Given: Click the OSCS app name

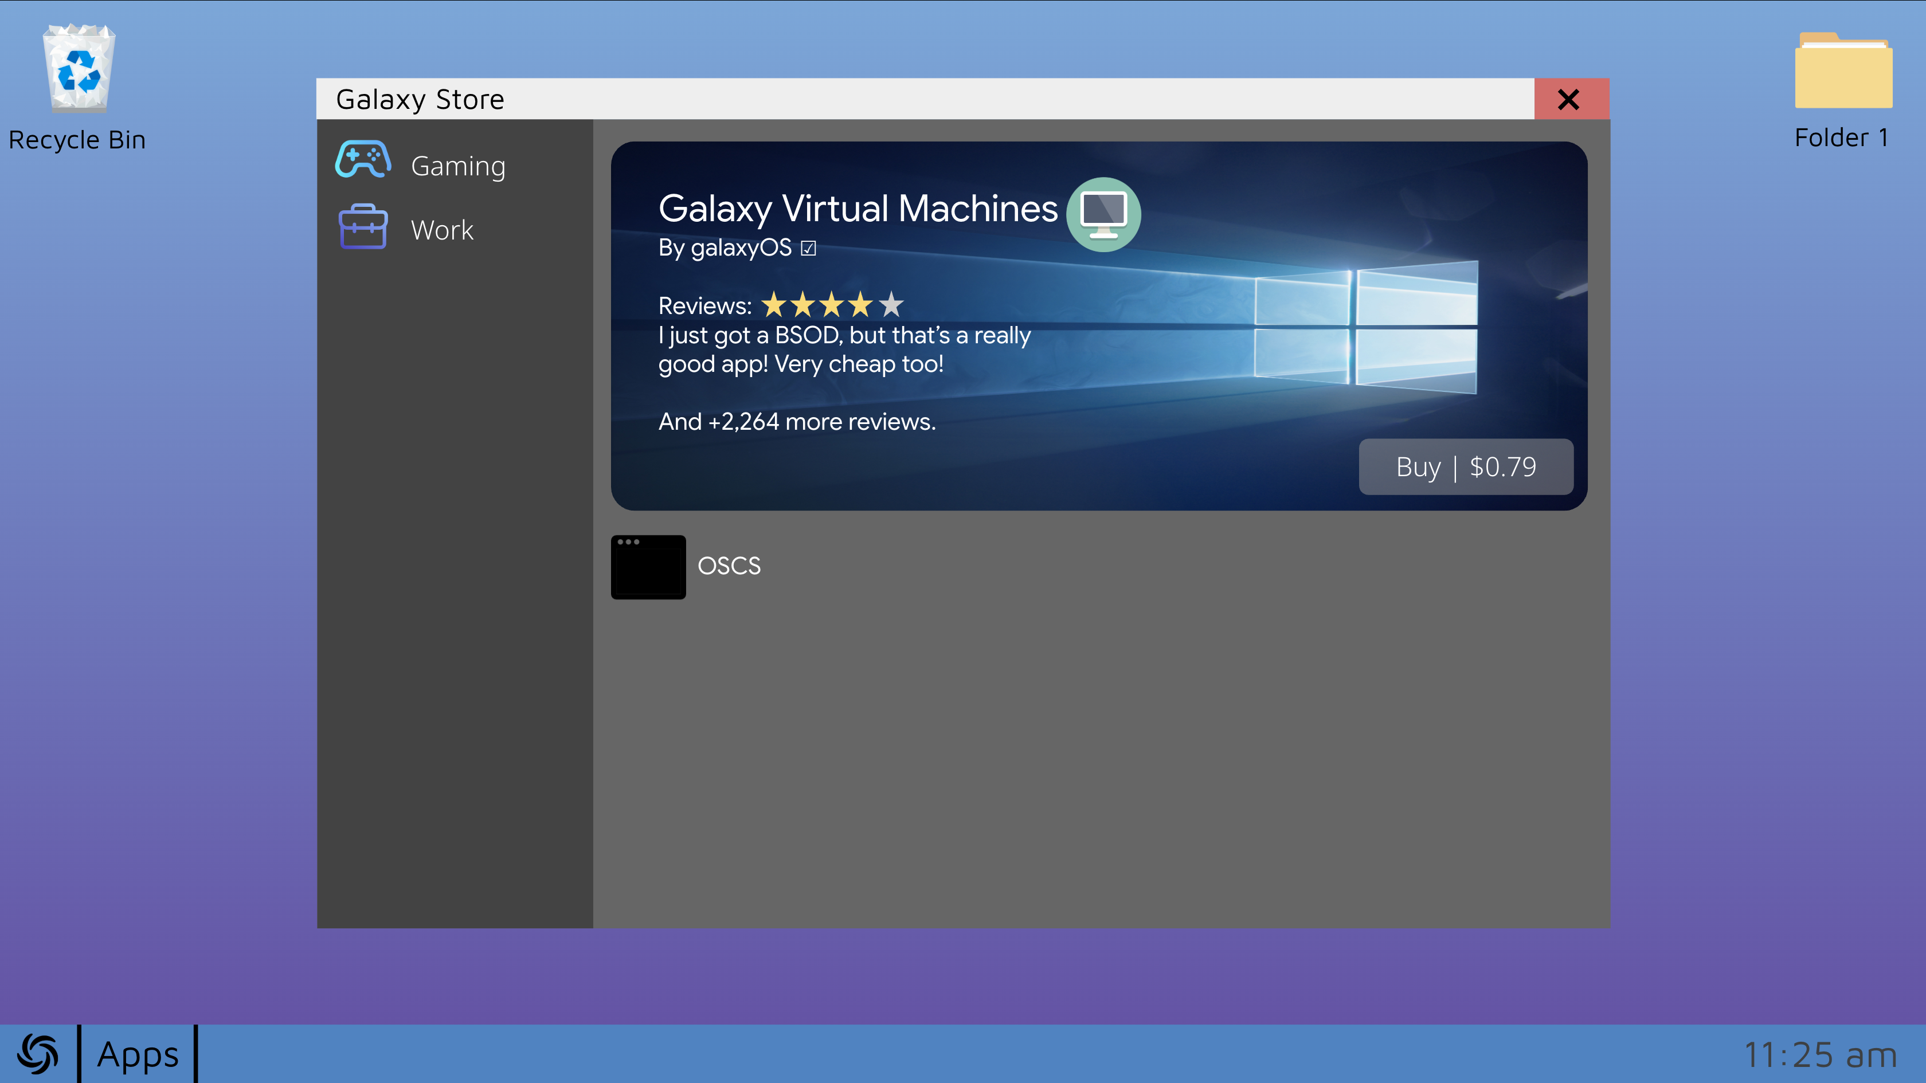Looking at the screenshot, I should coord(729,566).
